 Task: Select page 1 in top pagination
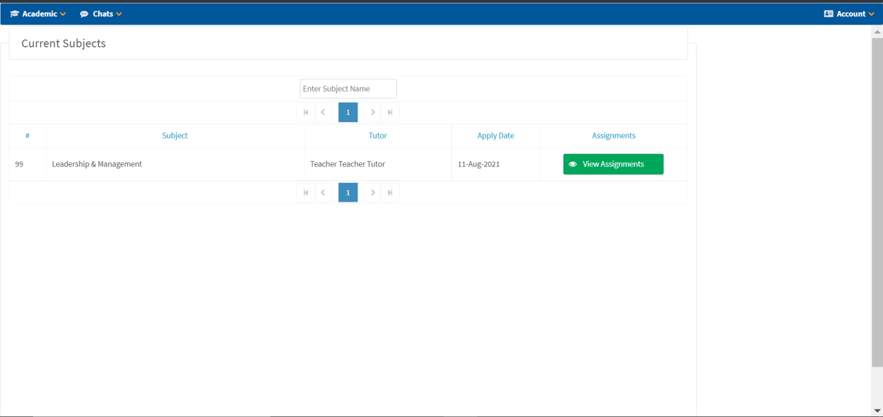tap(348, 112)
